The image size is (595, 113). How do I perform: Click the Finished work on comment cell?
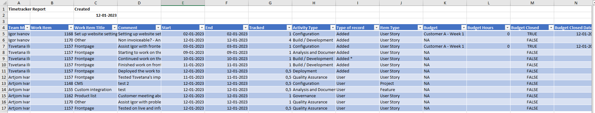point(139,65)
